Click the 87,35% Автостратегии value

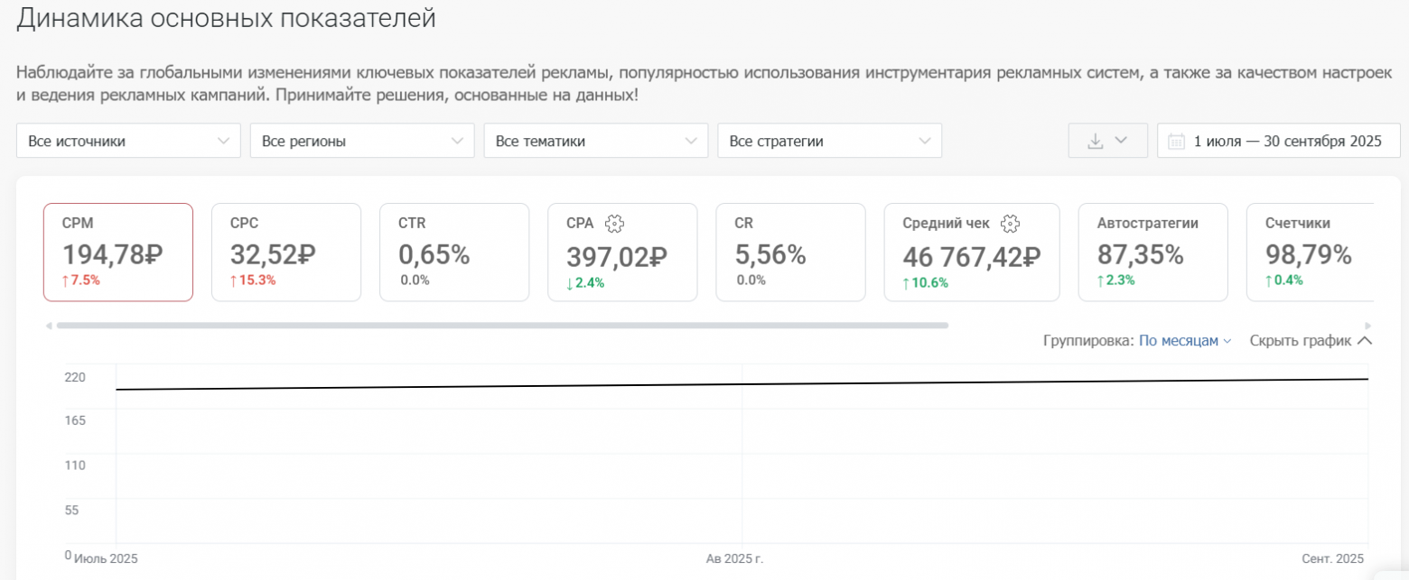(x=1141, y=254)
